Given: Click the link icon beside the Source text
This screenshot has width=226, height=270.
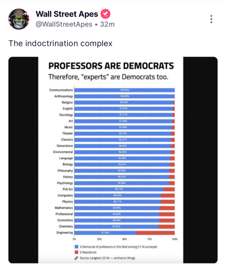Looking at the screenshot, I should 76,258.
